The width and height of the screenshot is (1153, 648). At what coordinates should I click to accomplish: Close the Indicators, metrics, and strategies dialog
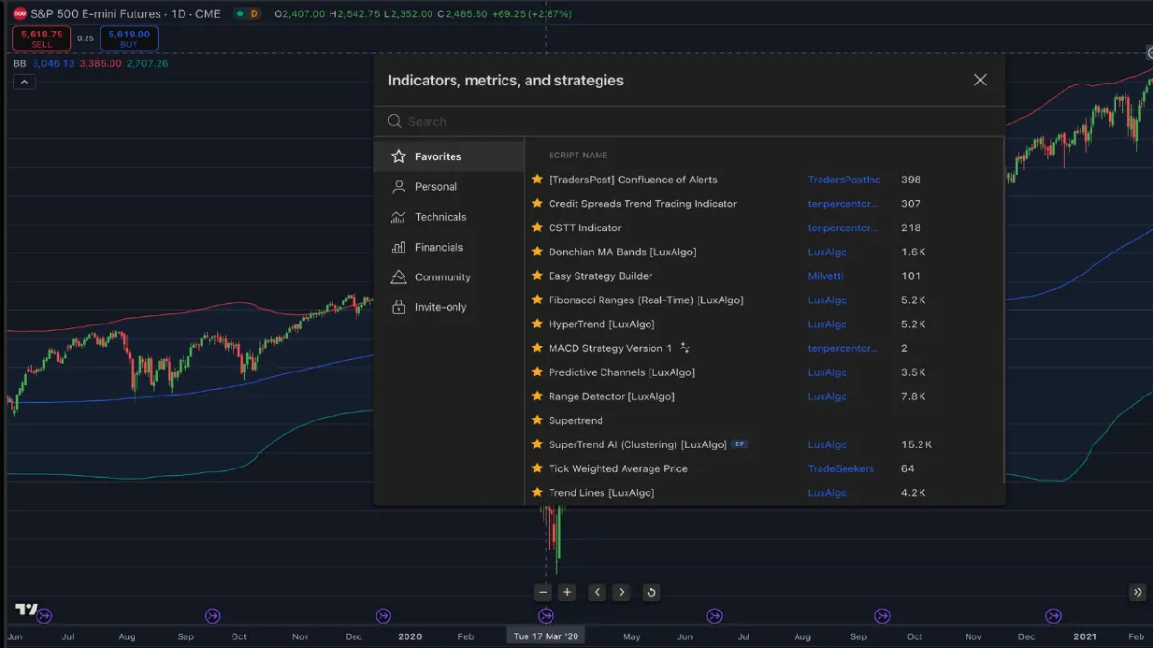pos(980,80)
